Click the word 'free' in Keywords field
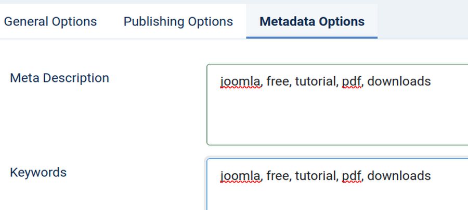Image resolution: width=468 pixels, height=210 pixels. point(278,176)
